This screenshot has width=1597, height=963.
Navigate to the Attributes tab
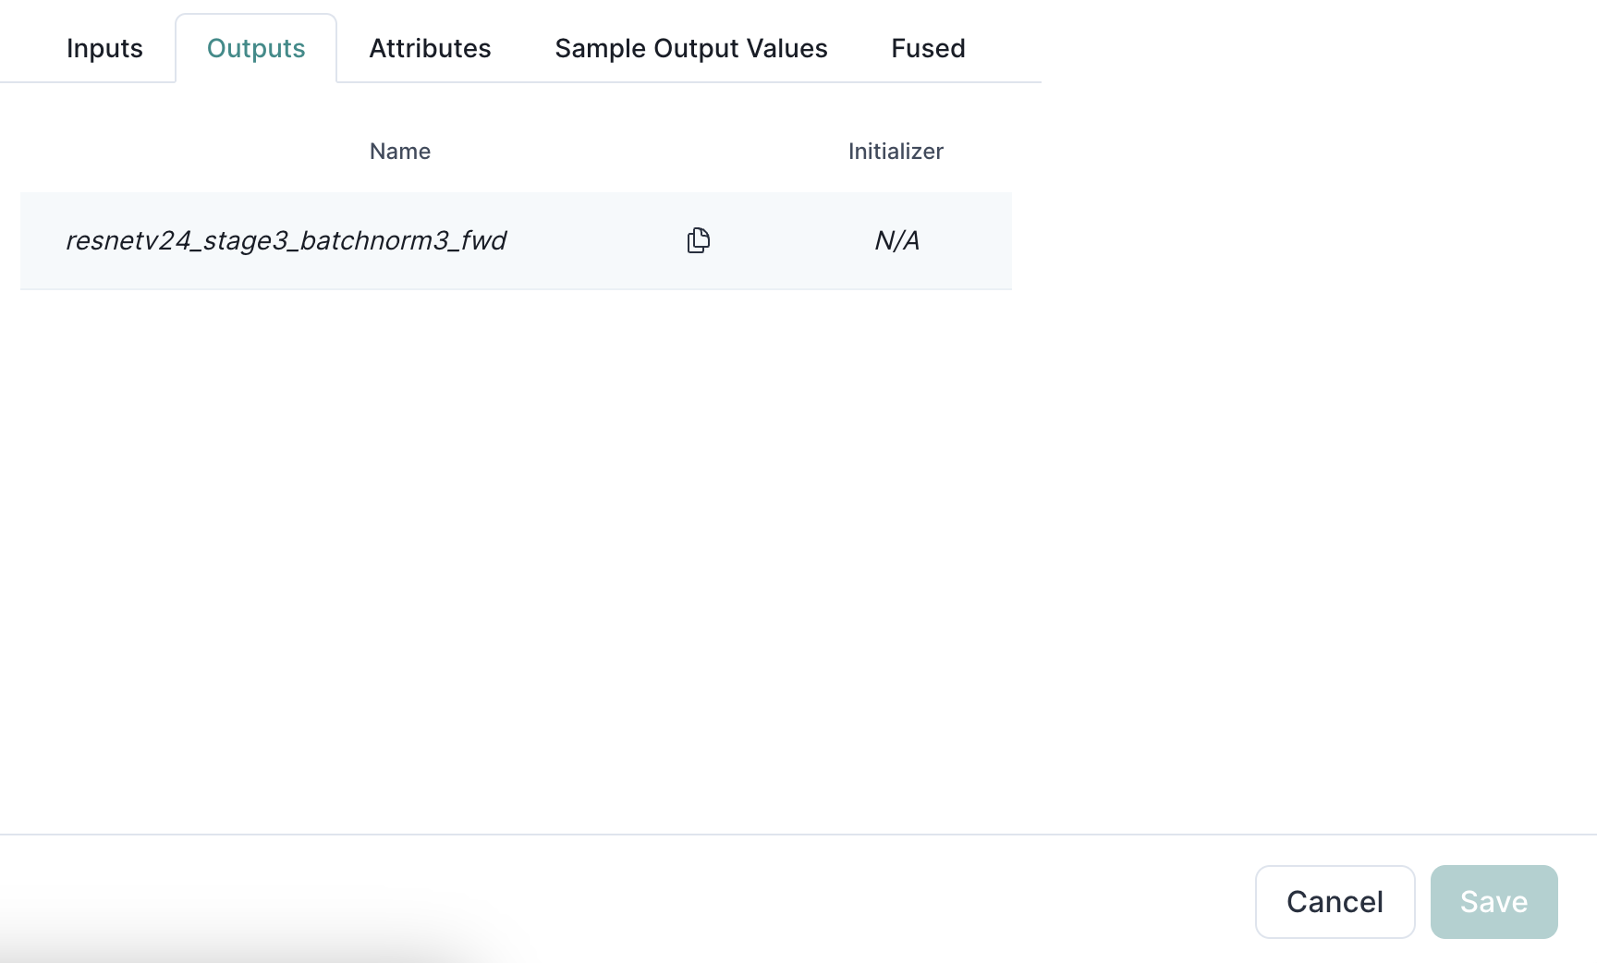(430, 48)
